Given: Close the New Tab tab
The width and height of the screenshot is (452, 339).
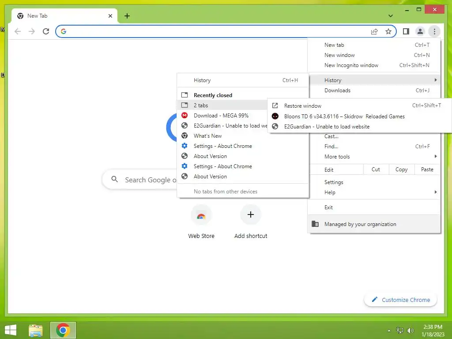Looking at the screenshot, I should point(110,16).
